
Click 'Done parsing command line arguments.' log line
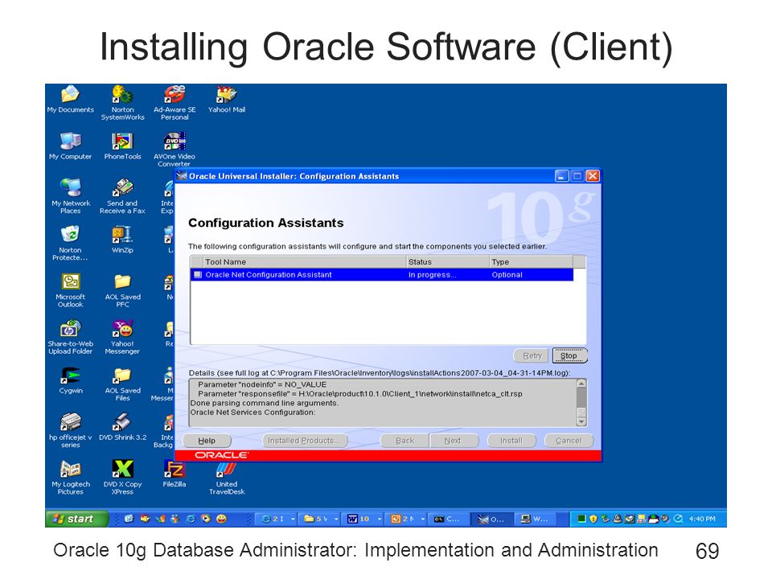(x=265, y=403)
